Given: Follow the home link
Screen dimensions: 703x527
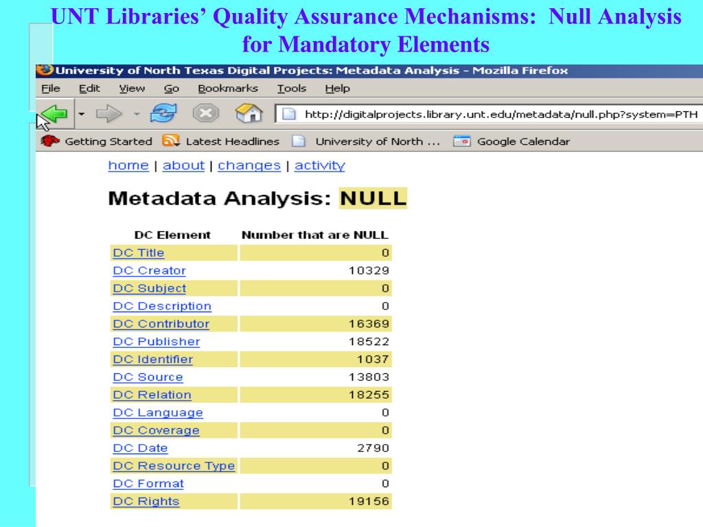Looking at the screenshot, I should pyautogui.click(x=128, y=165).
